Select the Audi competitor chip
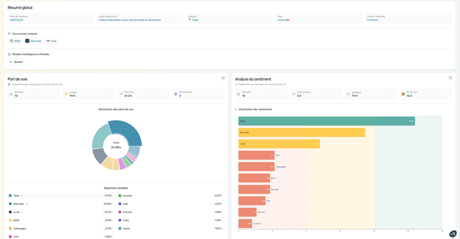The image size is (460, 239). [x=52, y=41]
